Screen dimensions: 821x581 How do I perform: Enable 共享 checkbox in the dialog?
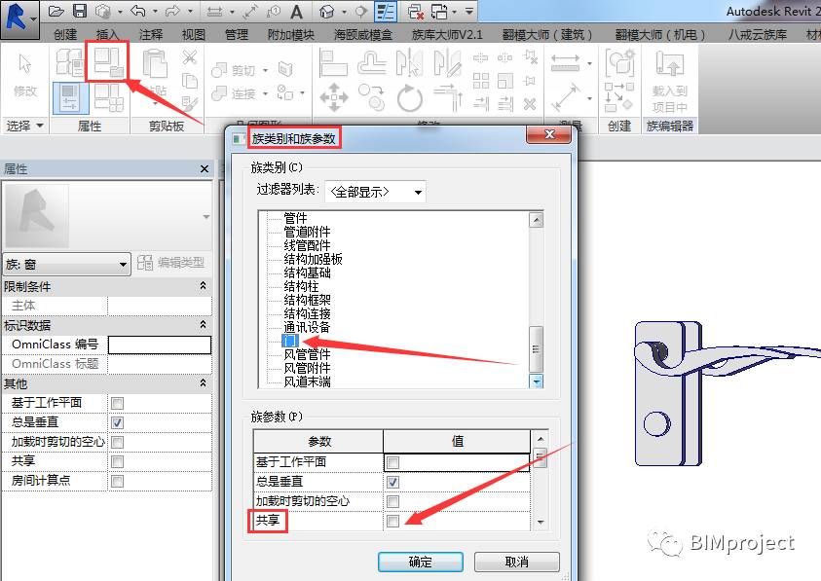pos(392,521)
